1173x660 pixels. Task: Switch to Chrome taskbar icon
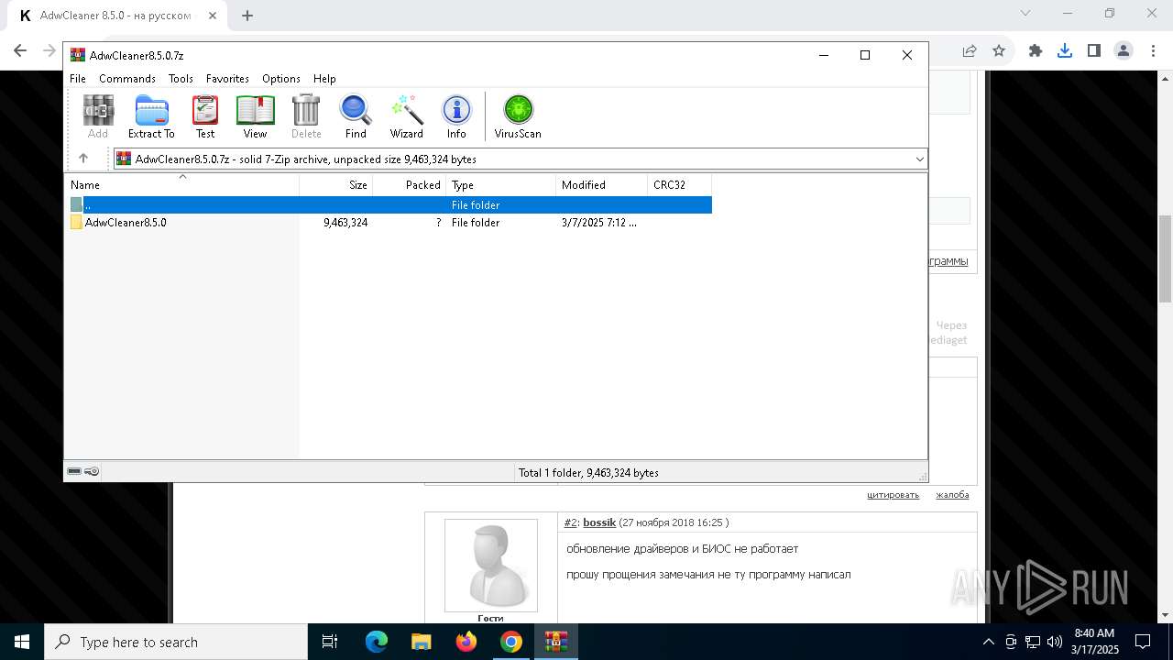511,642
